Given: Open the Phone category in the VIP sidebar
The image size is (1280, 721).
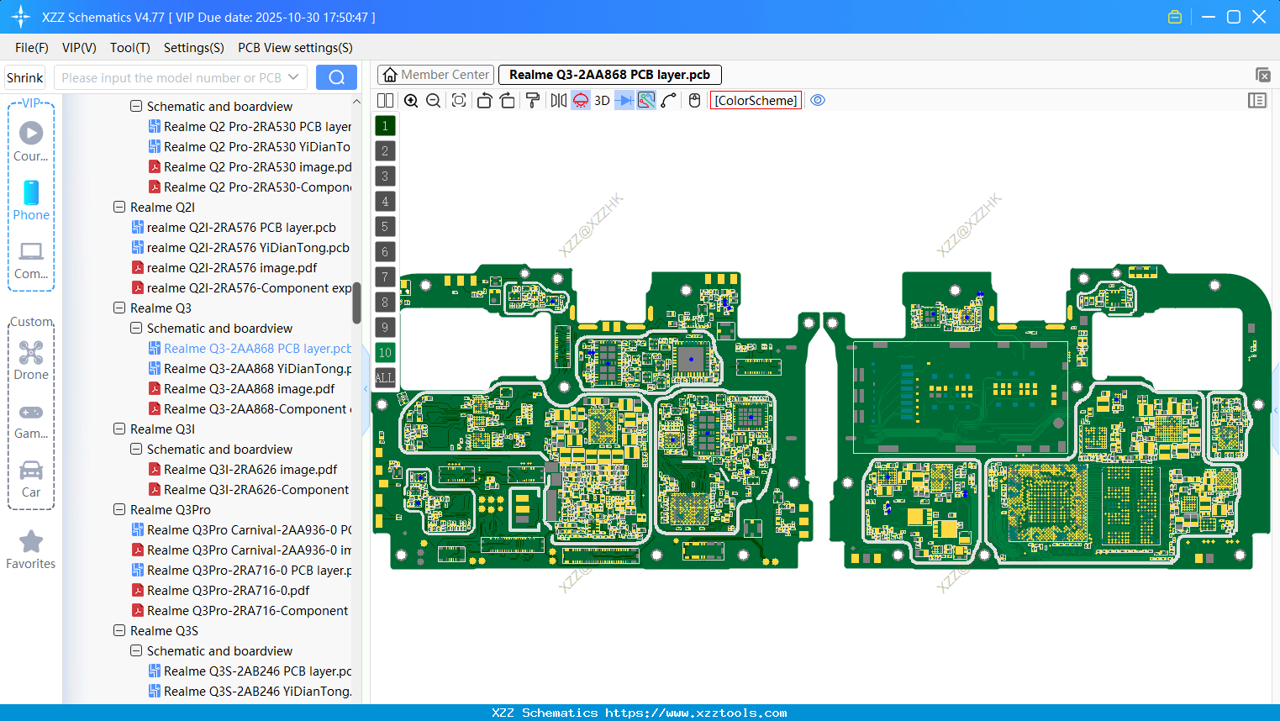Looking at the screenshot, I should pyautogui.click(x=31, y=201).
